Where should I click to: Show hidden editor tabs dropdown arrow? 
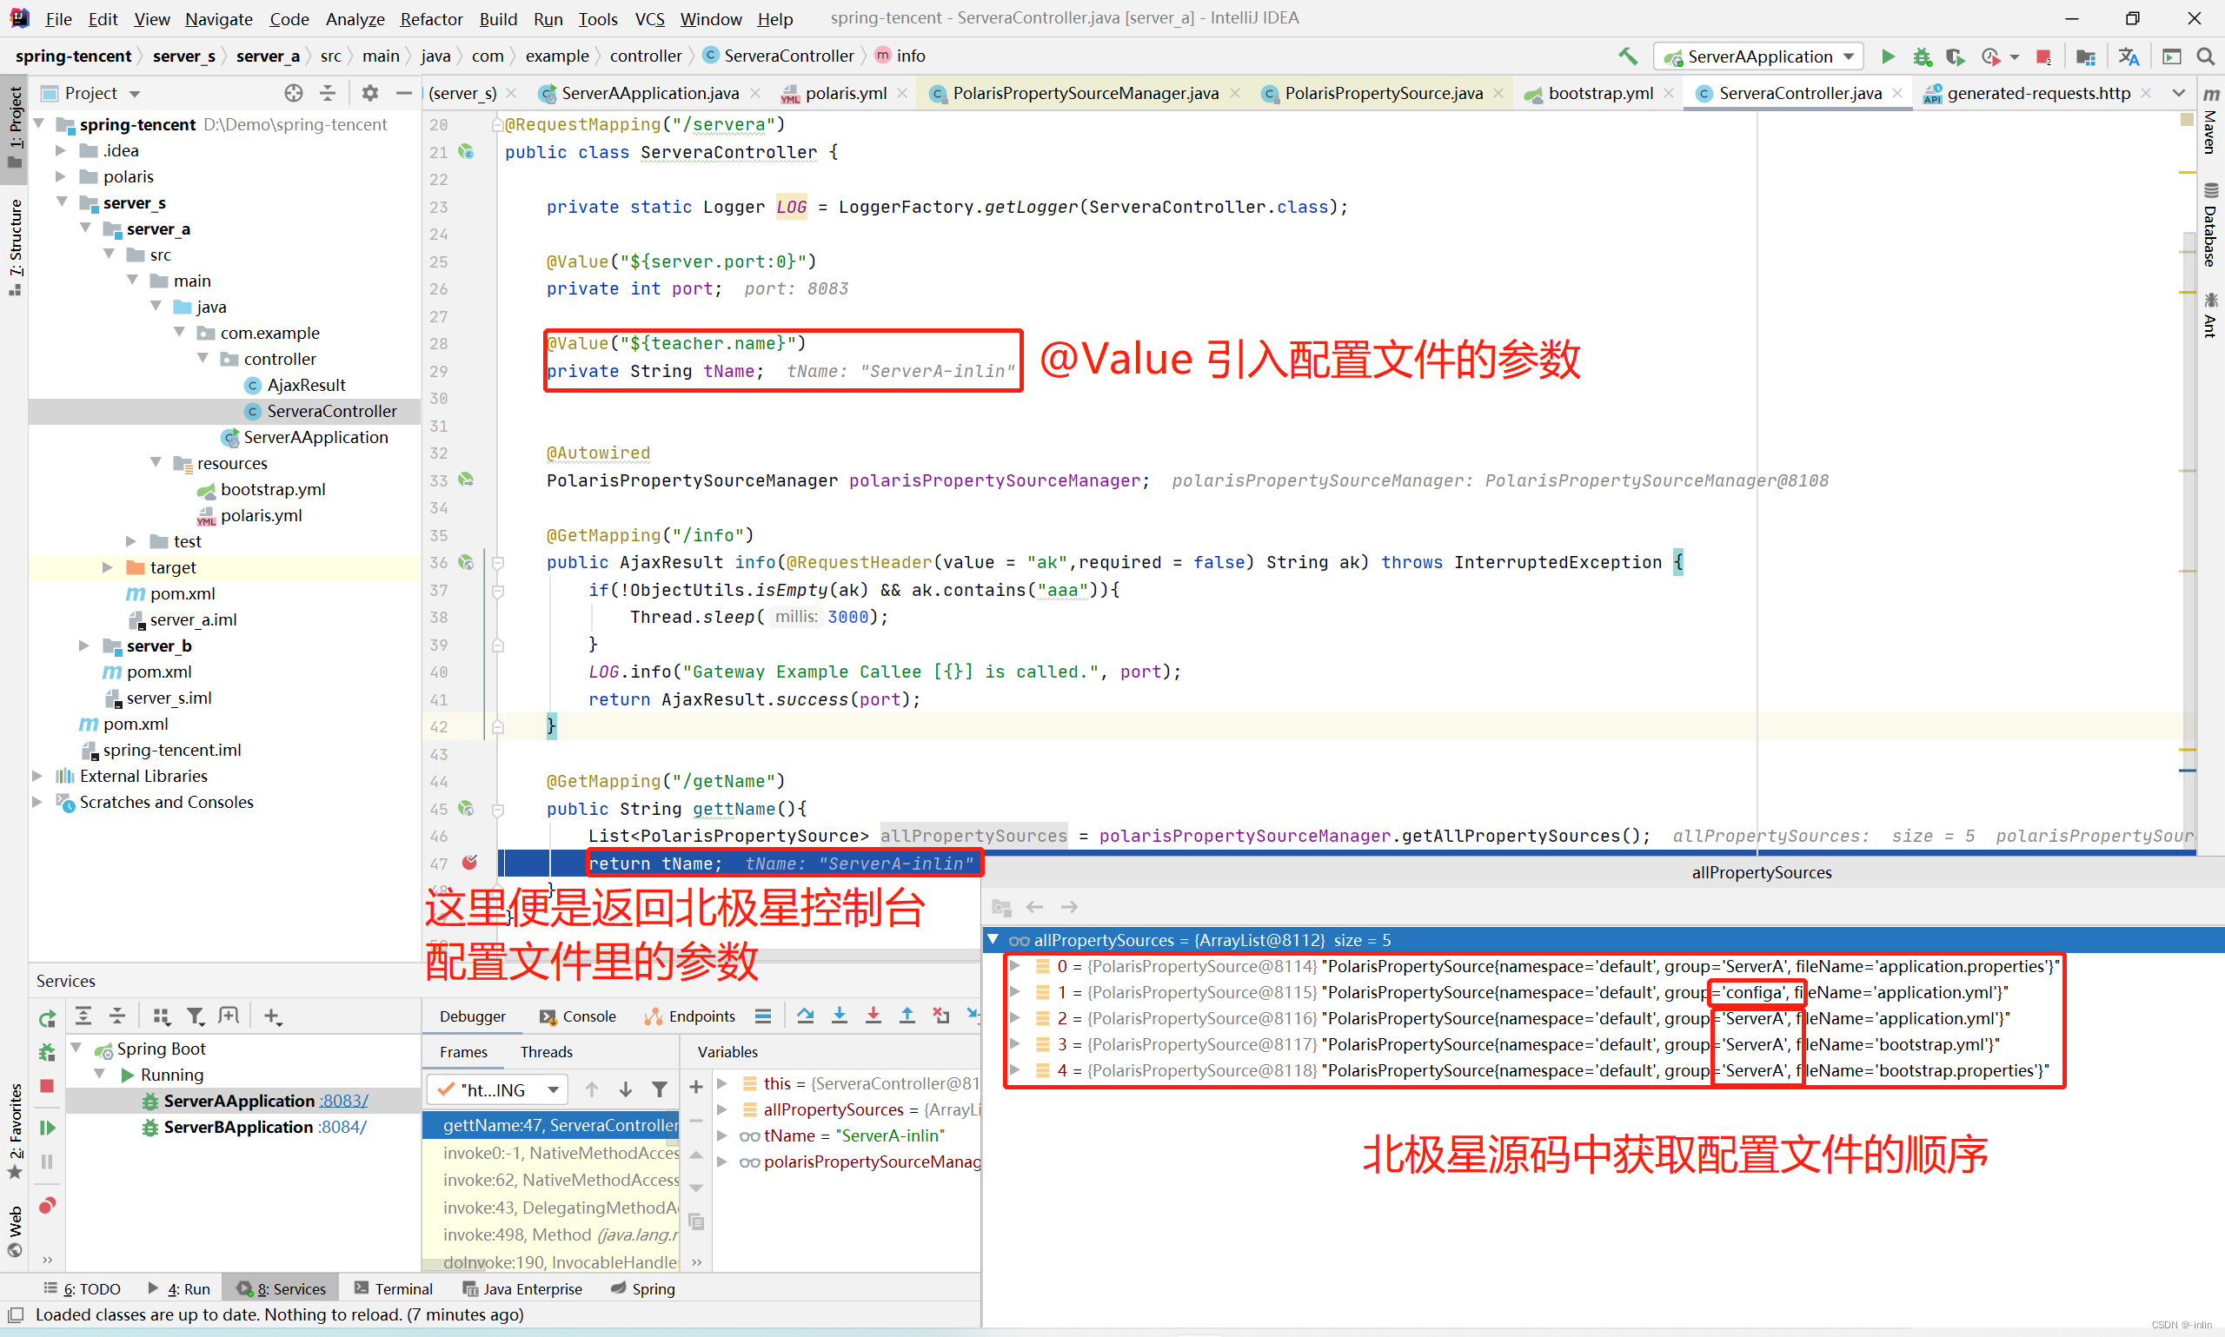pyautogui.click(x=2178, y=93)
